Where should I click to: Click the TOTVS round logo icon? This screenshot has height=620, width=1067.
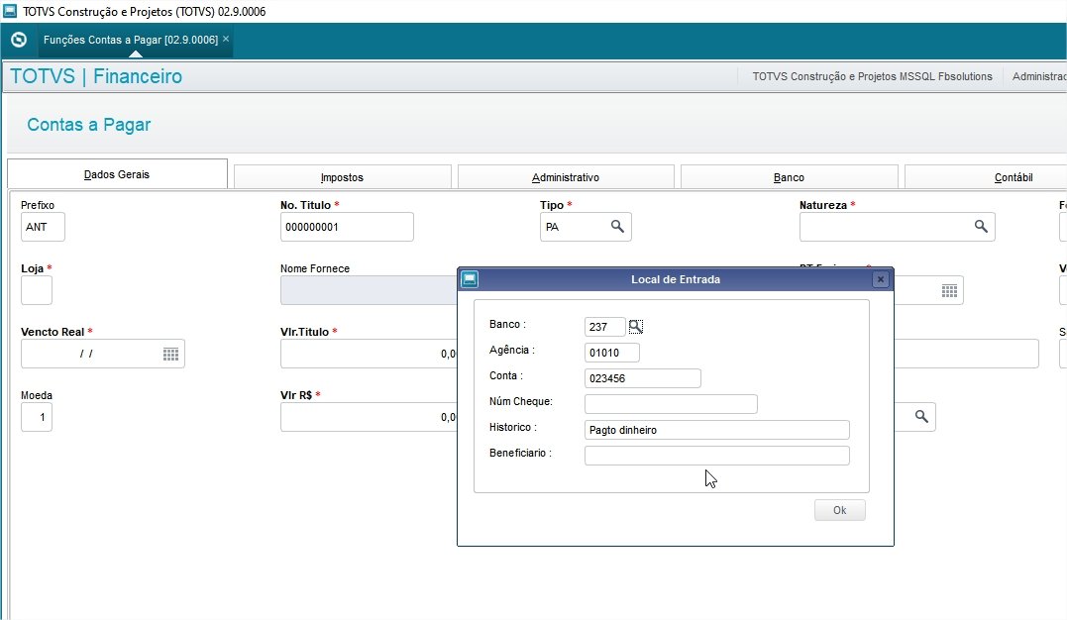coord(19,40)
